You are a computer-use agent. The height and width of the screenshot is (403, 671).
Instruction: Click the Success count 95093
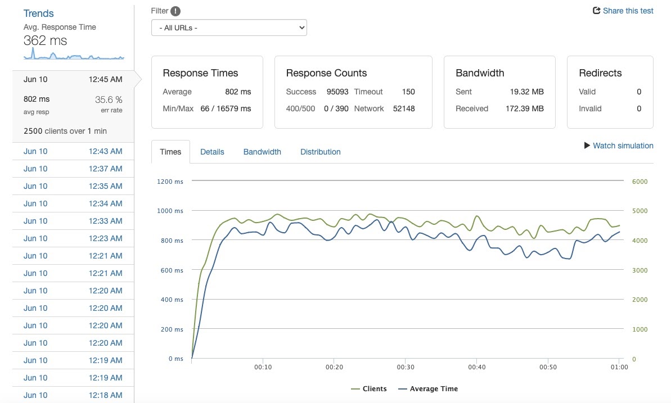tap(337, 92)
